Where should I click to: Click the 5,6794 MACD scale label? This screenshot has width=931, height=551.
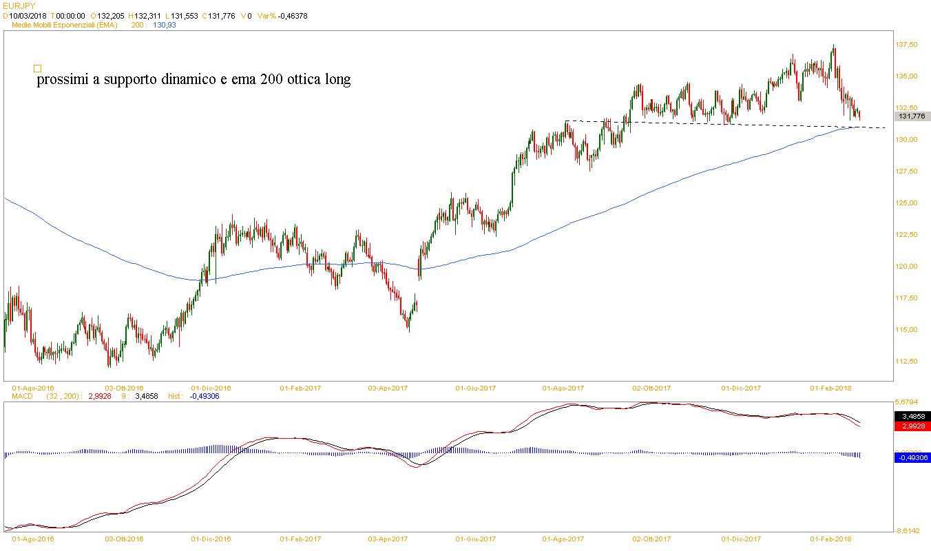click(906, 402)
